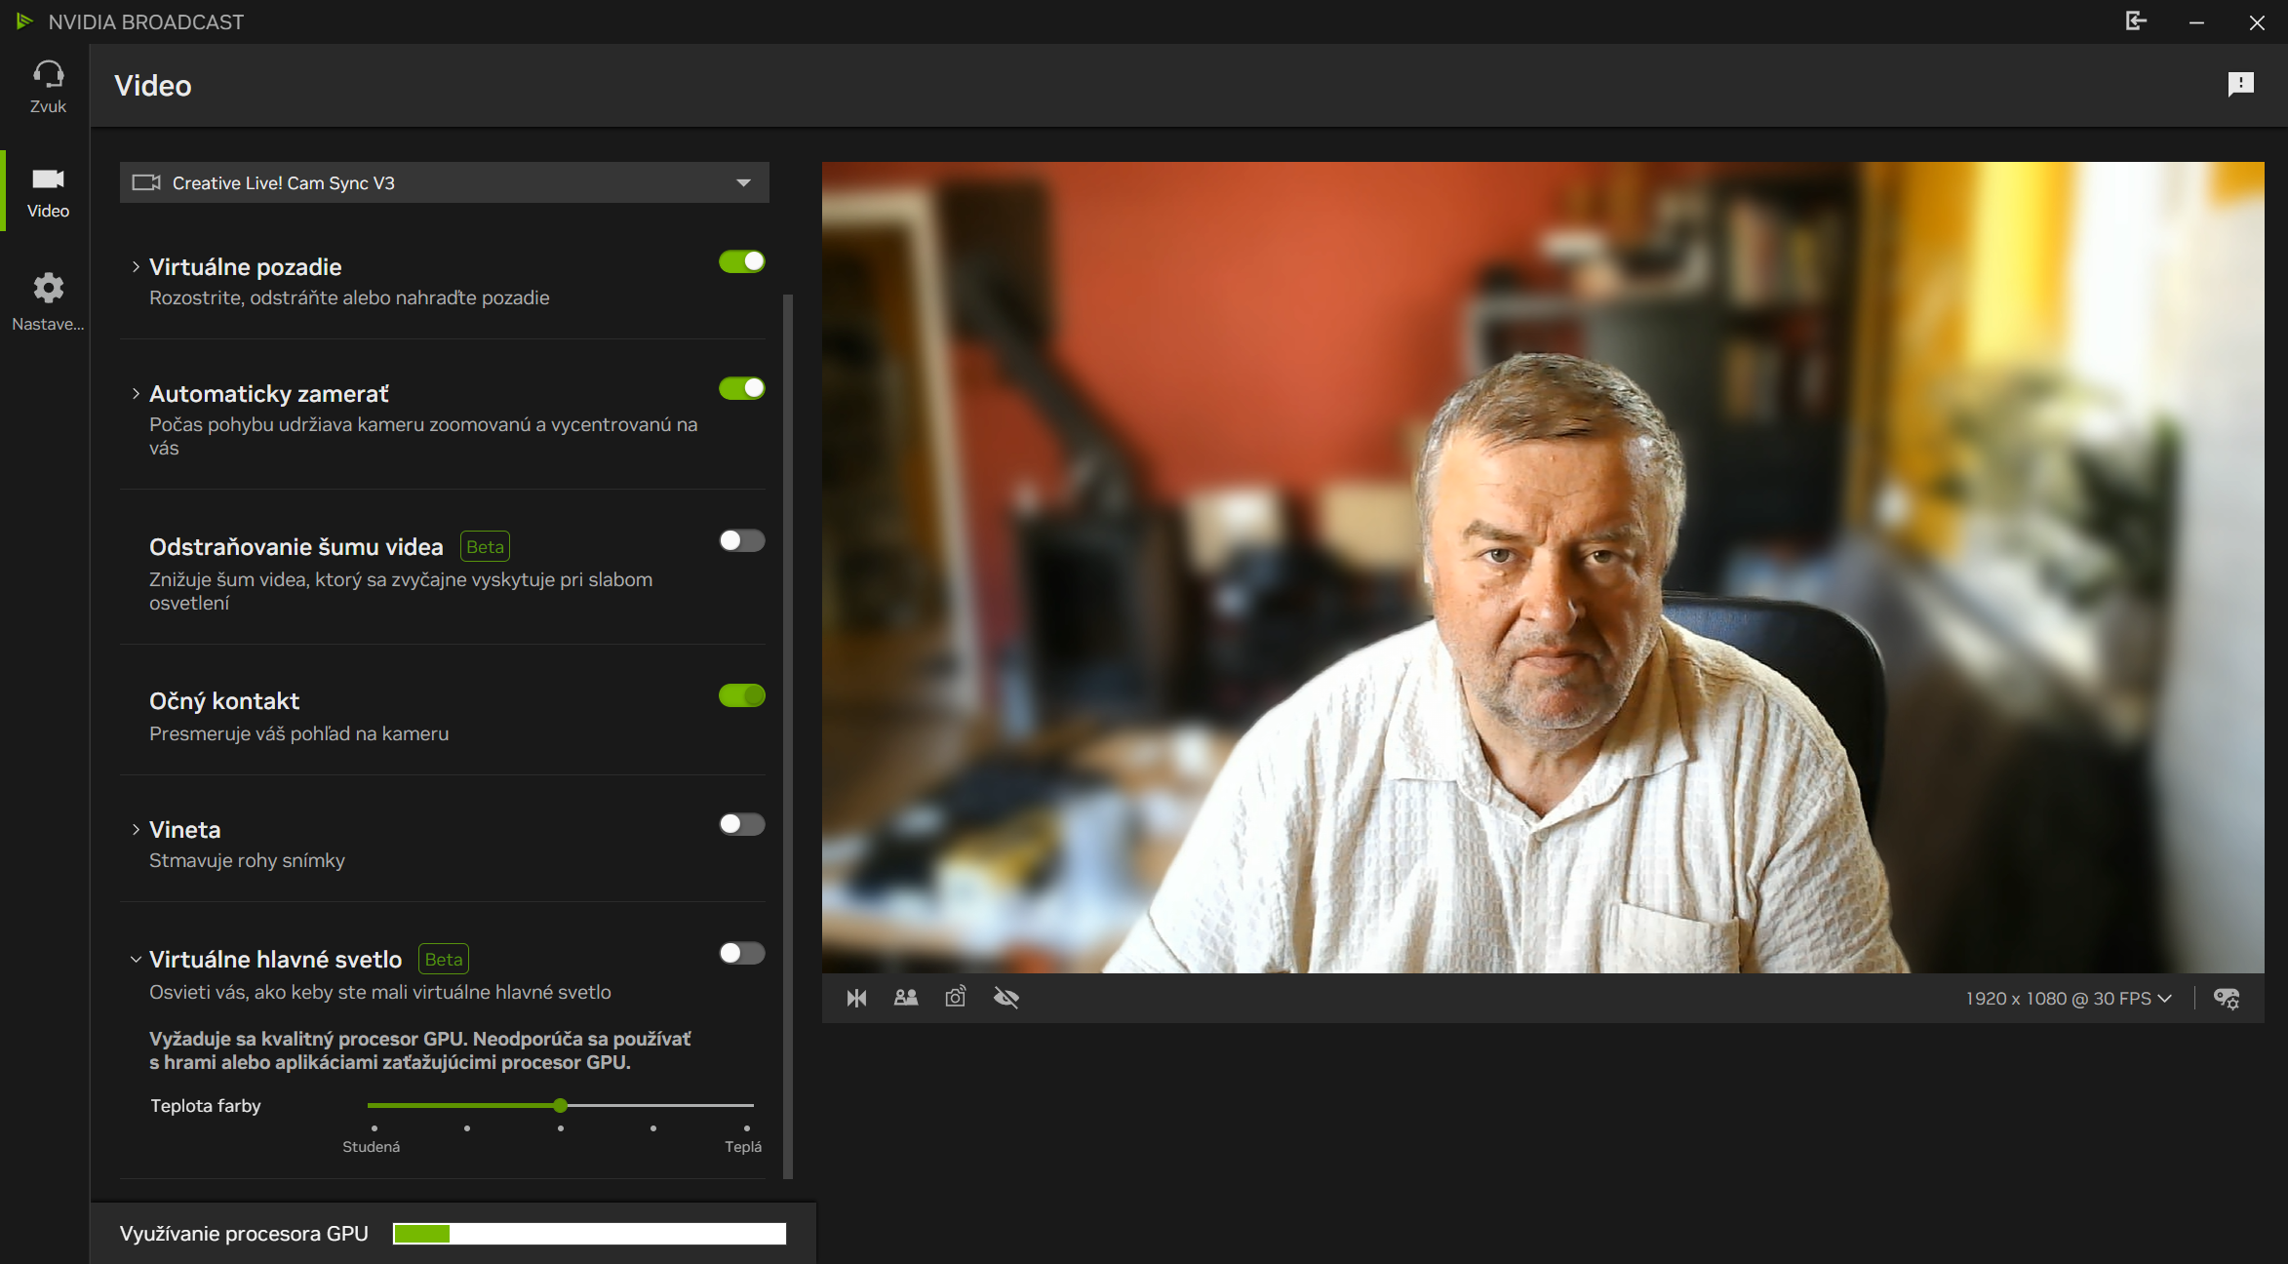Image resolution: width=2288 pixels, height=1264 pixels.
Task: Turn off Očný kontakt toggle
Action: pos(741,695)
